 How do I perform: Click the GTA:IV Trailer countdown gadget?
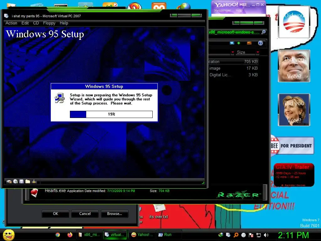click(x=294, y=175)
